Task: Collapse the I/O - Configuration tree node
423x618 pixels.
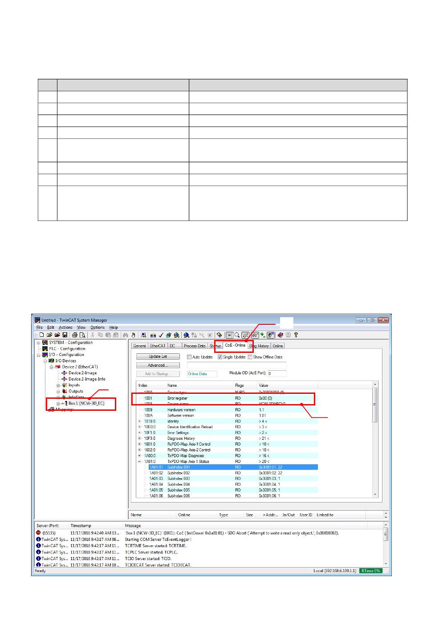Action: (38, 355)
